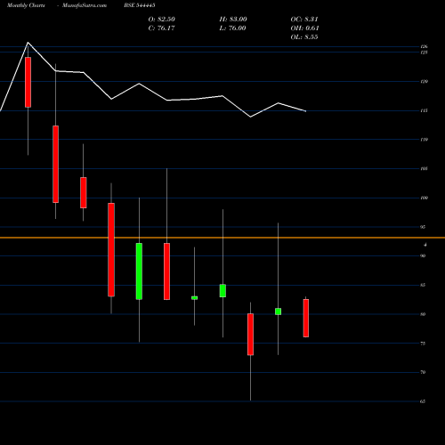Click the 'OL: 8.55' reading
This screenshot has height=445, width=445.
coord(304,37)
